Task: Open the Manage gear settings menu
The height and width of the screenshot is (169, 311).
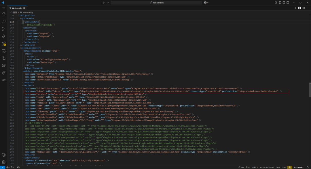Action: [3, 162]
